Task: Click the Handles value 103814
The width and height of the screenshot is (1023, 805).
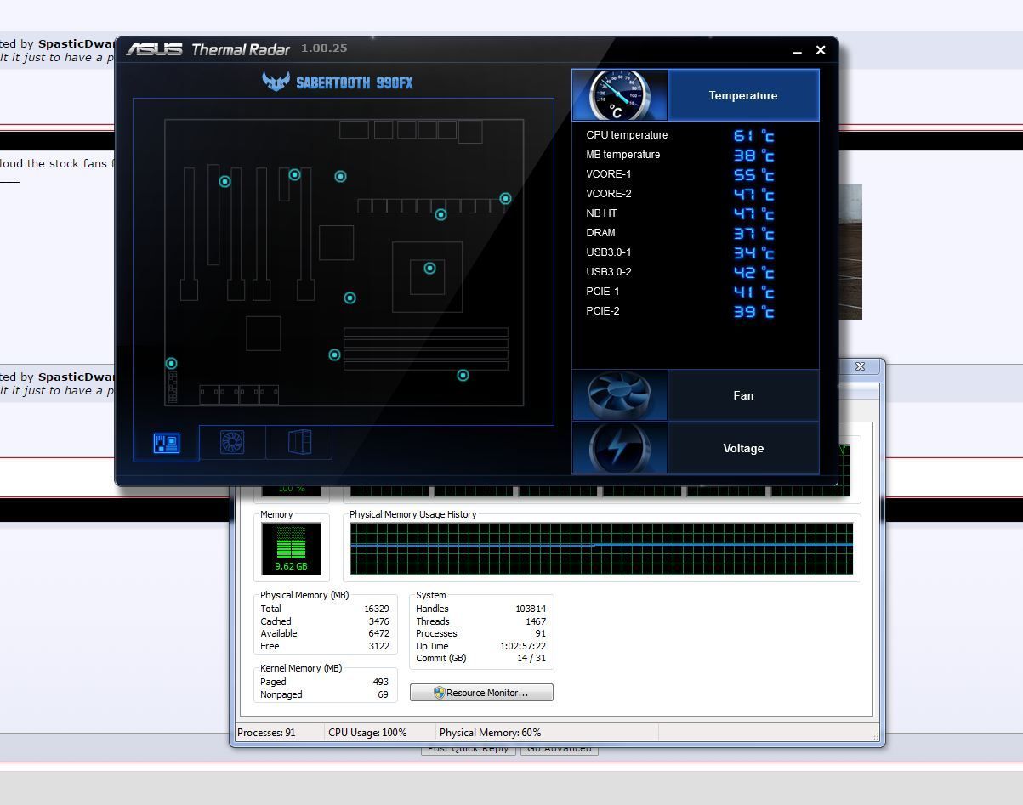Action: 531,609
